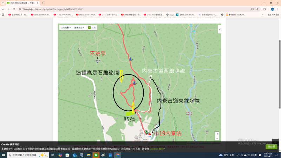Open Microsoft Store from taskbar
The height and width of the screenshot is (158, 281).
point(67,155)
